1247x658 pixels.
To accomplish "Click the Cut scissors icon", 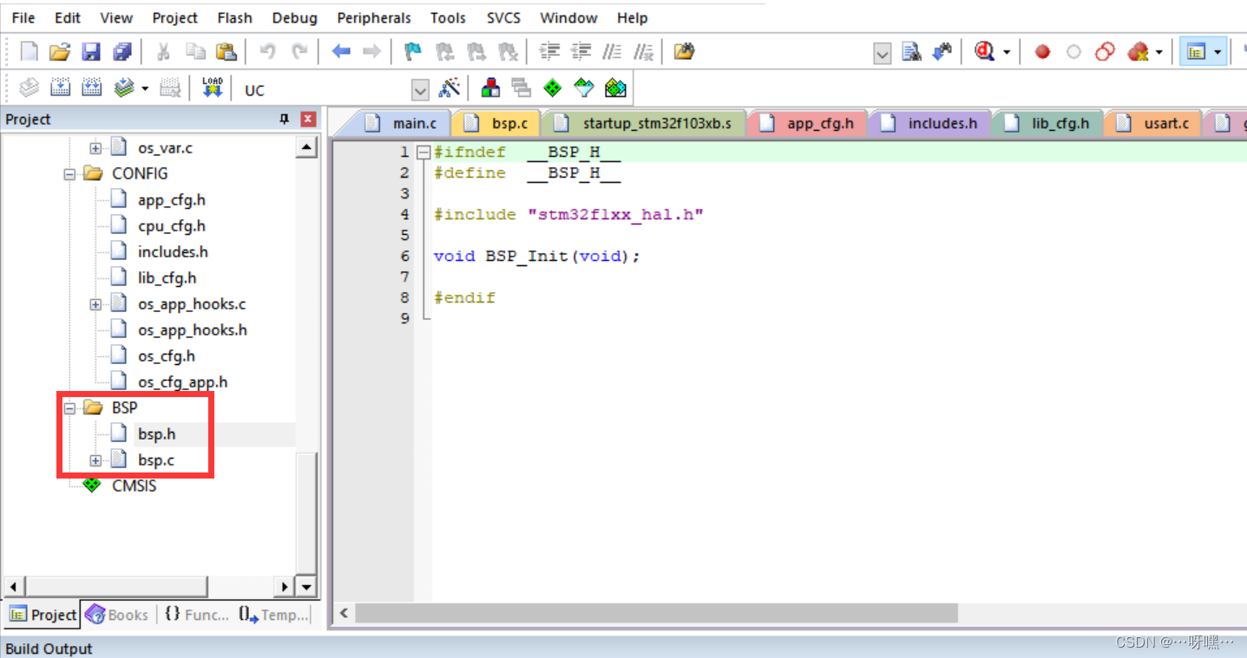I will pos(162,52).
